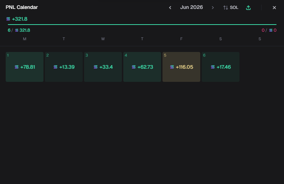This screenshot has height=184, width=284.
Task: Click the Solana icon beside +321.8 total
Action: pos(8,19)
